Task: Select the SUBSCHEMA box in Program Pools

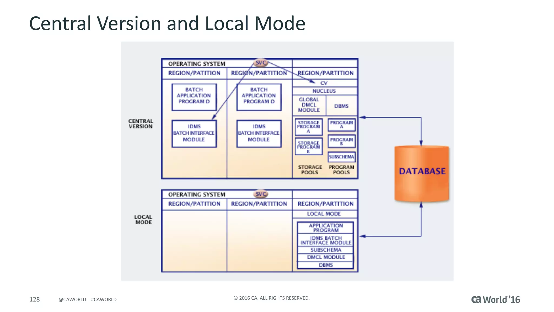Action: [341, 157]
